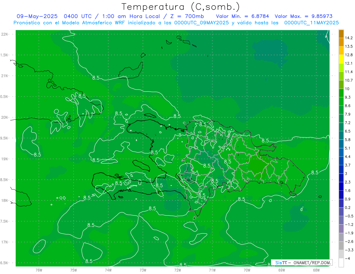Pick legend swatch between 6.5 and 7.2

click(x=341, y=127)
